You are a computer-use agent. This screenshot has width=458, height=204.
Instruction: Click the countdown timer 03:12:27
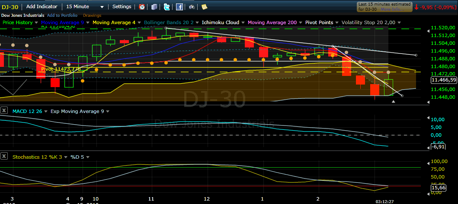coord(385,201)
